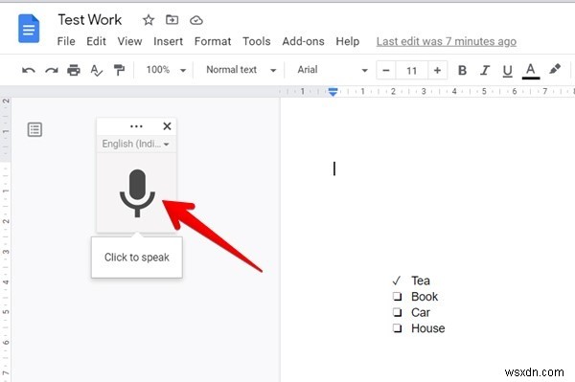Image resolution: width=575 pixels, height=382 pixels.
Task: Open the Help menu
Action: pos(348,41)
